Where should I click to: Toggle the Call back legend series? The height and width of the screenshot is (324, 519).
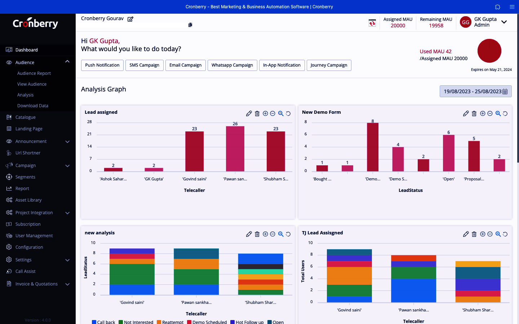tap(103, 322)
